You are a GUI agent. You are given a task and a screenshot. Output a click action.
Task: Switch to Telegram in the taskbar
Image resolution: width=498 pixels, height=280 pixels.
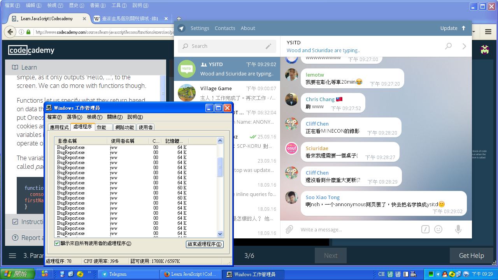[x=128, y=274]
